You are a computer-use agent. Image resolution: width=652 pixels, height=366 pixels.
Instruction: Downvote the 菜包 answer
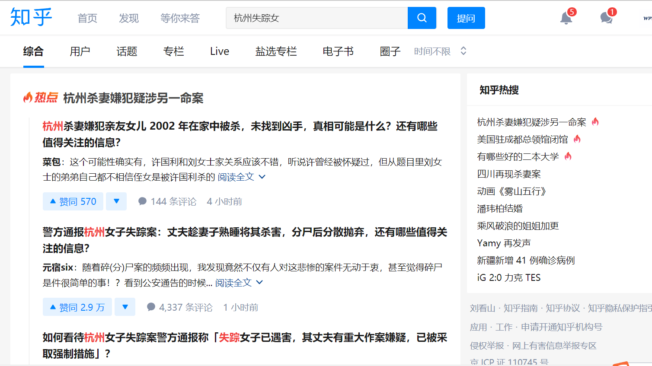click(116, 201)
